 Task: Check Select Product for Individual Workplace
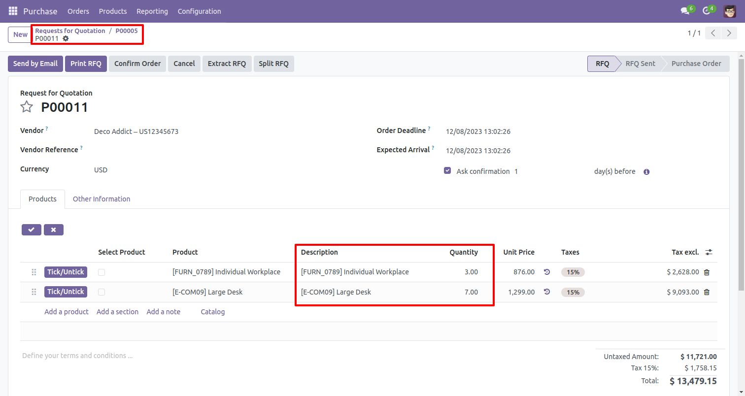[x=102, y=272]
